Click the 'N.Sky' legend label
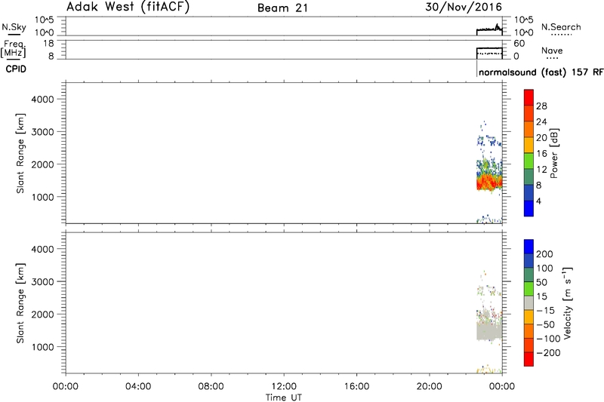Image resolution: width=604 pixels, height=402 pixels. point(14,27)
